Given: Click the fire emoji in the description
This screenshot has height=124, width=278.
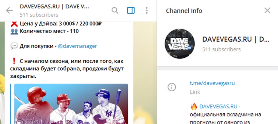Looking at the screenshot, I should click(194, 106).
